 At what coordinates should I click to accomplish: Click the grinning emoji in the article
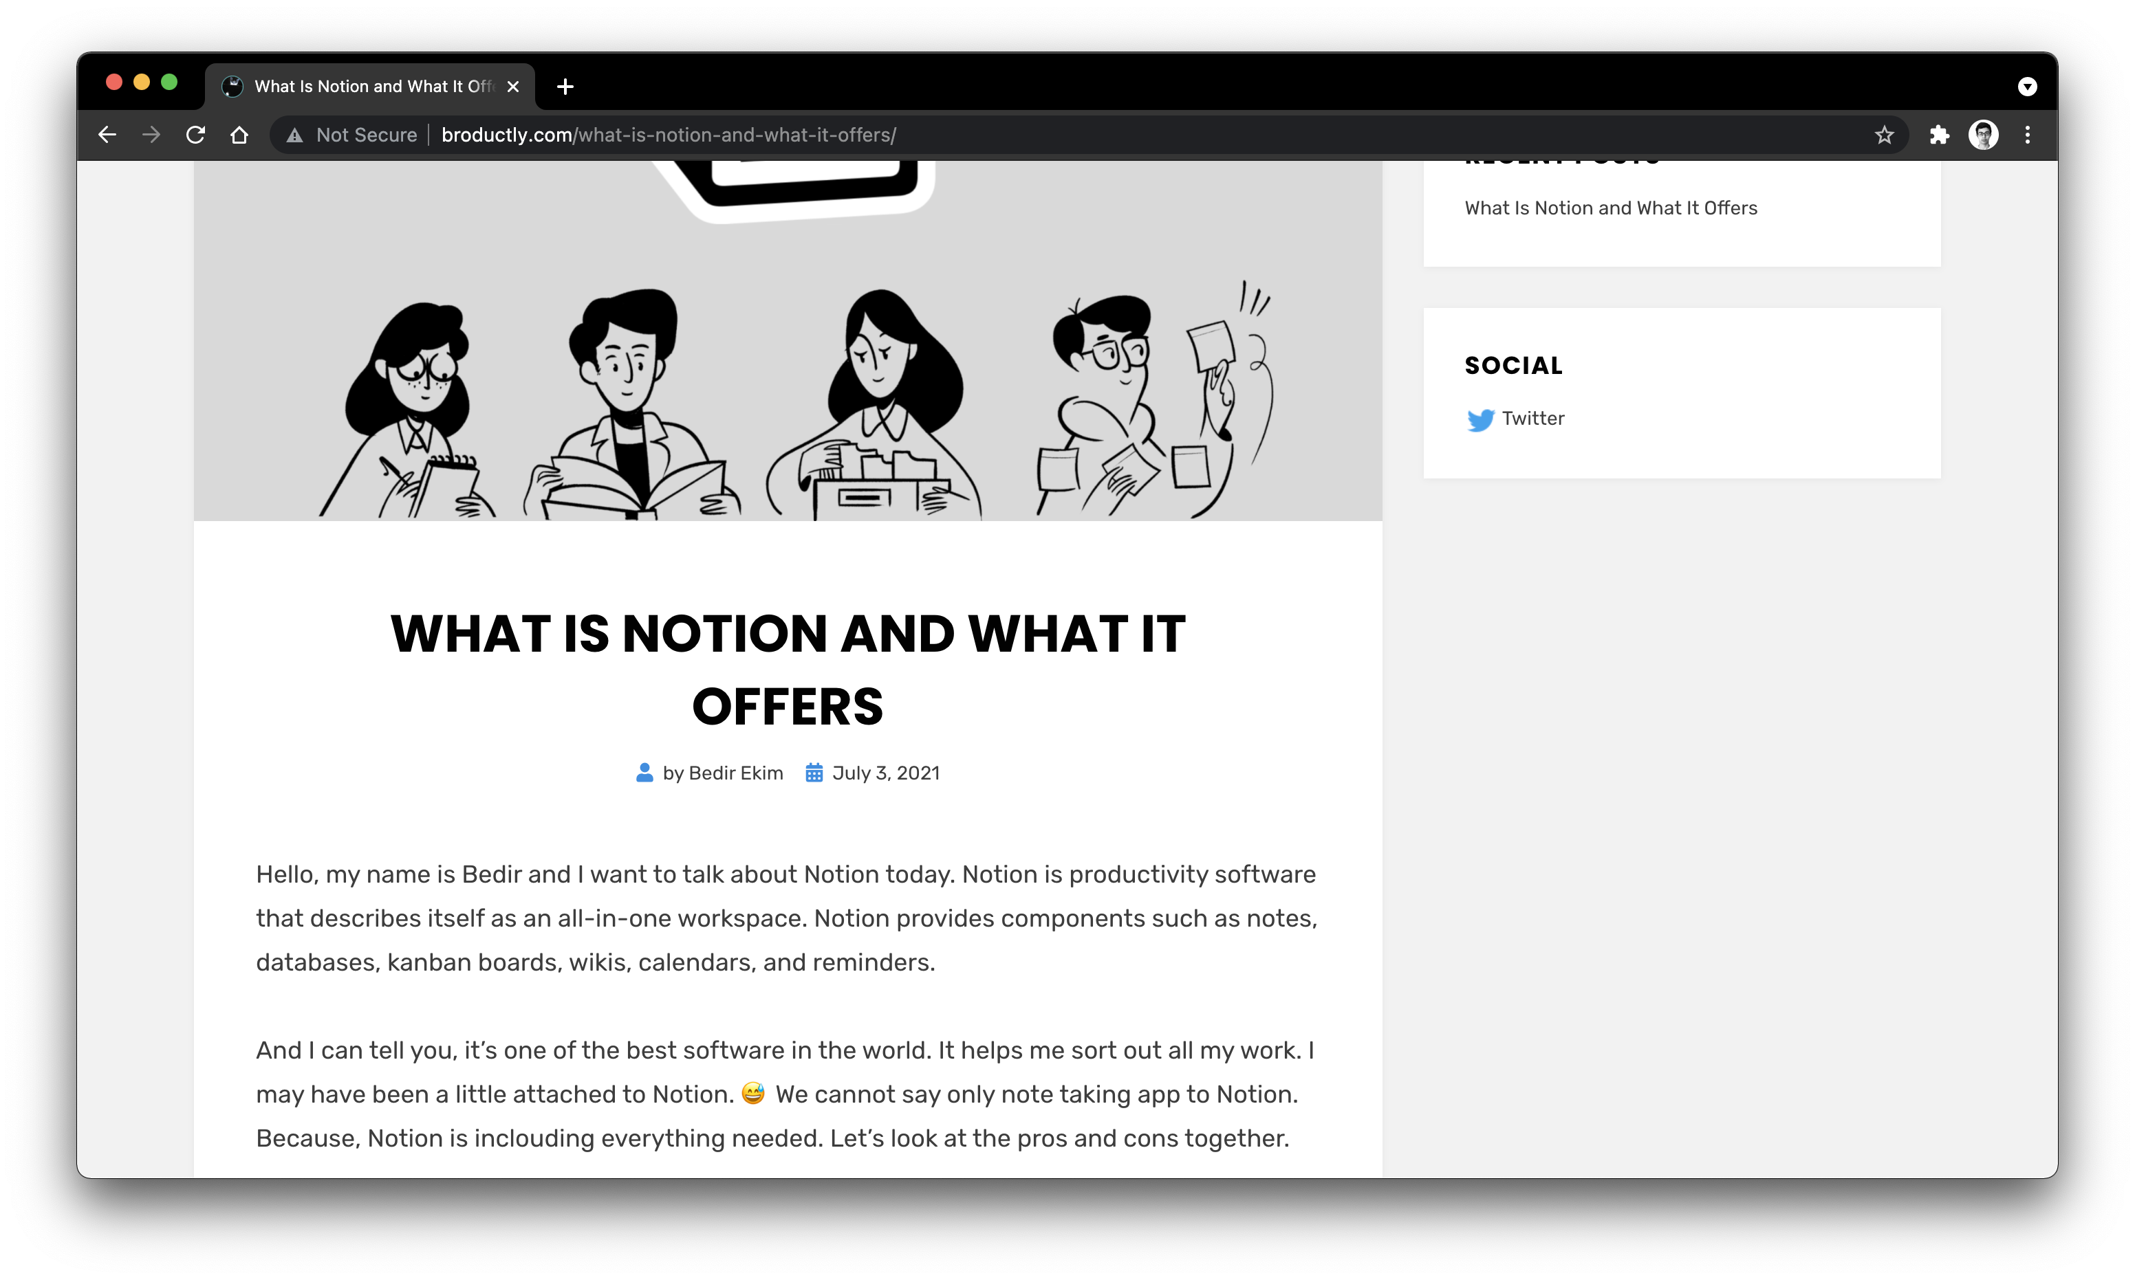(x=752, y=1094)
